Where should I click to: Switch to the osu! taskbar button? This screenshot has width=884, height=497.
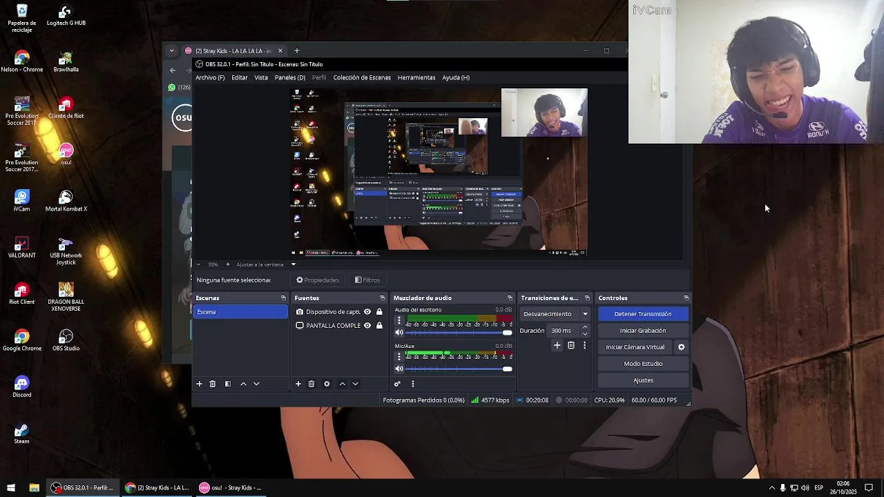coord(230,488)
